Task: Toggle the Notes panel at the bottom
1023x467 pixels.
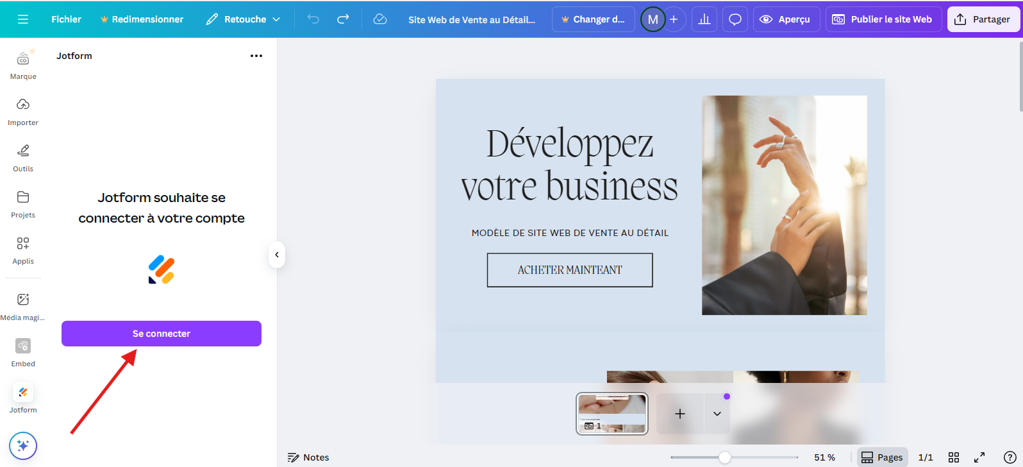Action: click(308, 457)
